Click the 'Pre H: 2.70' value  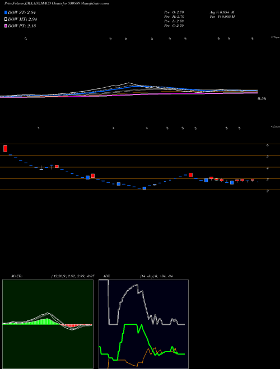click(174, 17)
